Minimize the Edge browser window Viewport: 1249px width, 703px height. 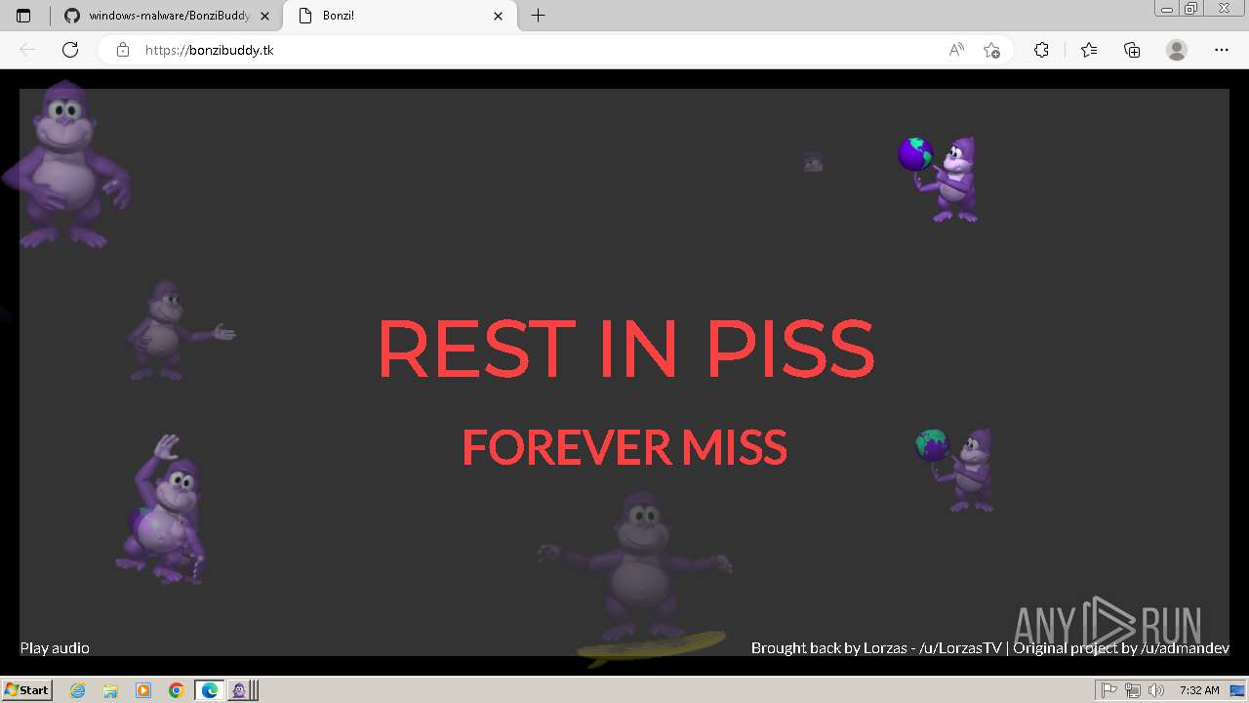point(1168,9)
